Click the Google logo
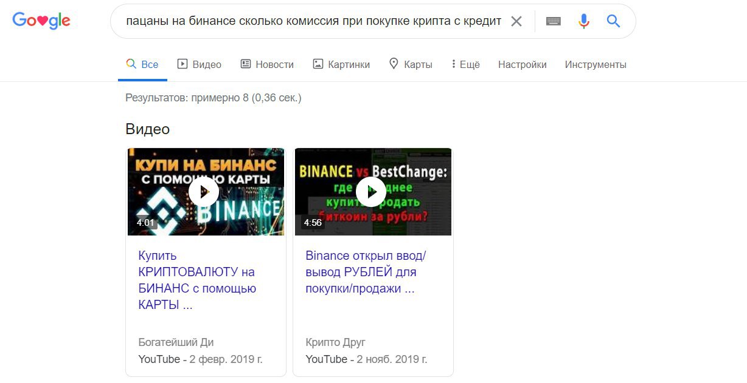The height and width of the screenshot is (383, 747). click(41, 21)
